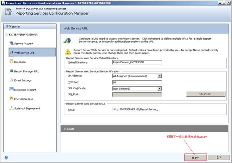The height and width of the screenshot is (163, 232).
Task: Click the Reporting Services header logo icon
Action: pyautogui.click(x=8, y=12)
